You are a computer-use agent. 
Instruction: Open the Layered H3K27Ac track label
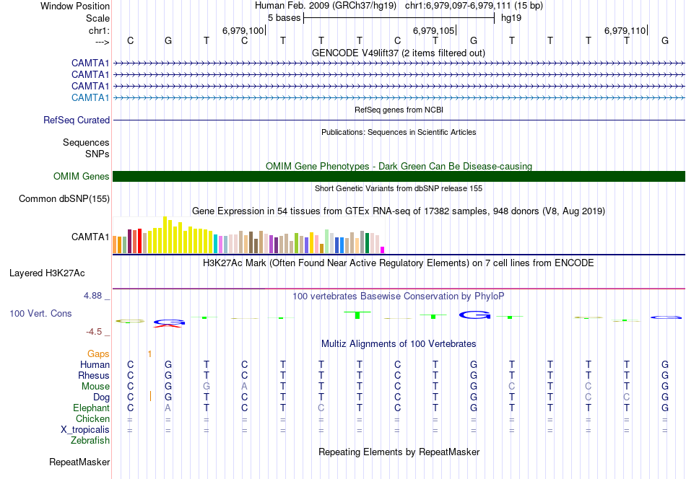tap(47, 273)
